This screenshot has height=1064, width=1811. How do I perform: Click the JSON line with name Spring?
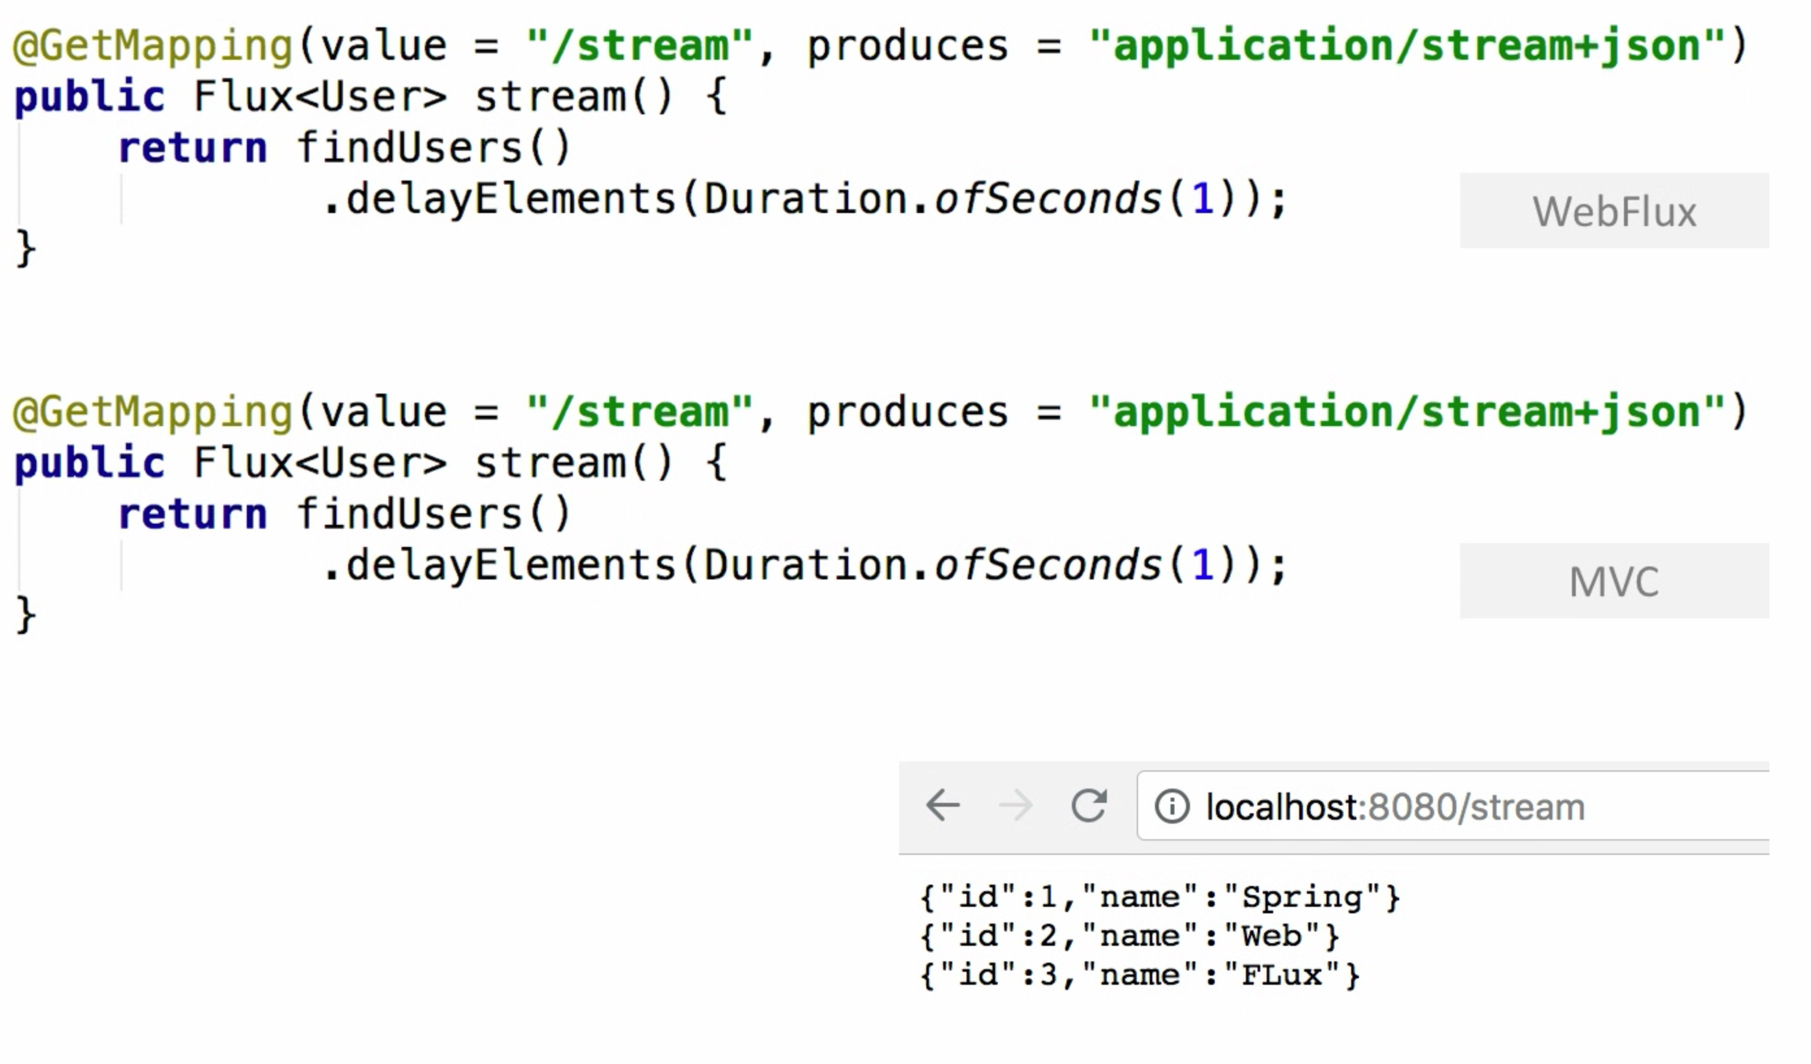[1159, 897]
